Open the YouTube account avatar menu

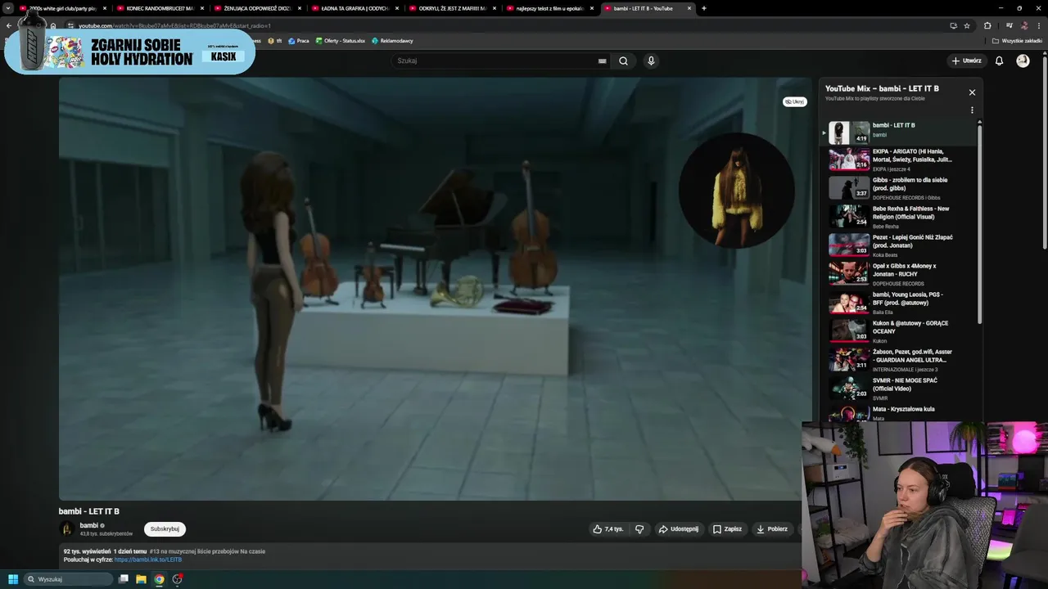pyautogui.click(x=1023, y=61)
